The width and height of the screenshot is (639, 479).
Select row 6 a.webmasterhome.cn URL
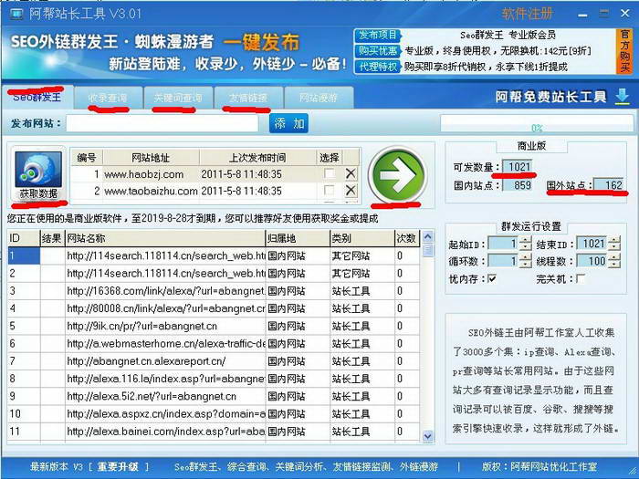coord(214,343)
